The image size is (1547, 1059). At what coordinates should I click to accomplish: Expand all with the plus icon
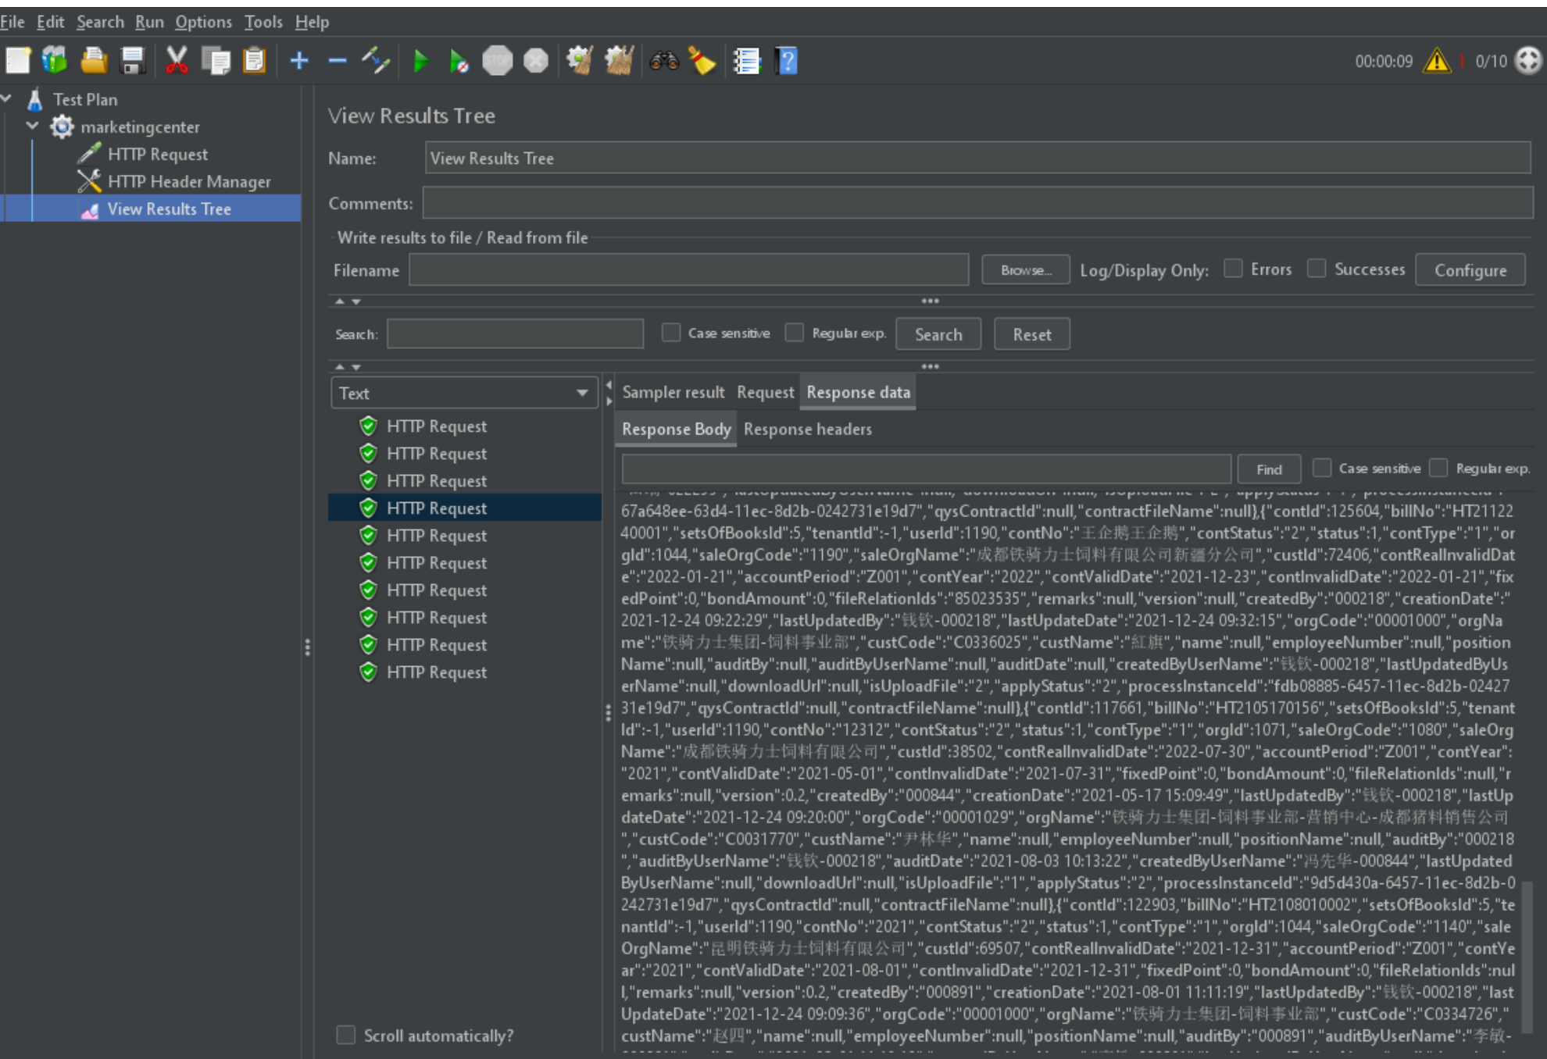click(x=299, y=60)
